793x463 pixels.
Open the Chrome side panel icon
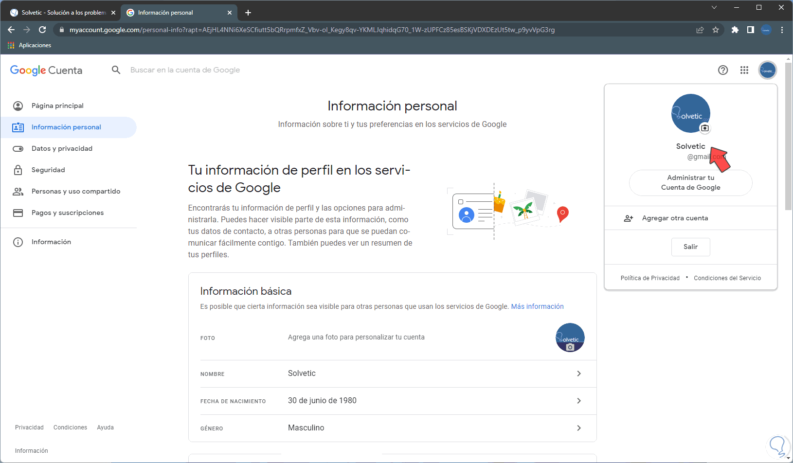click(x=751, y=30)
